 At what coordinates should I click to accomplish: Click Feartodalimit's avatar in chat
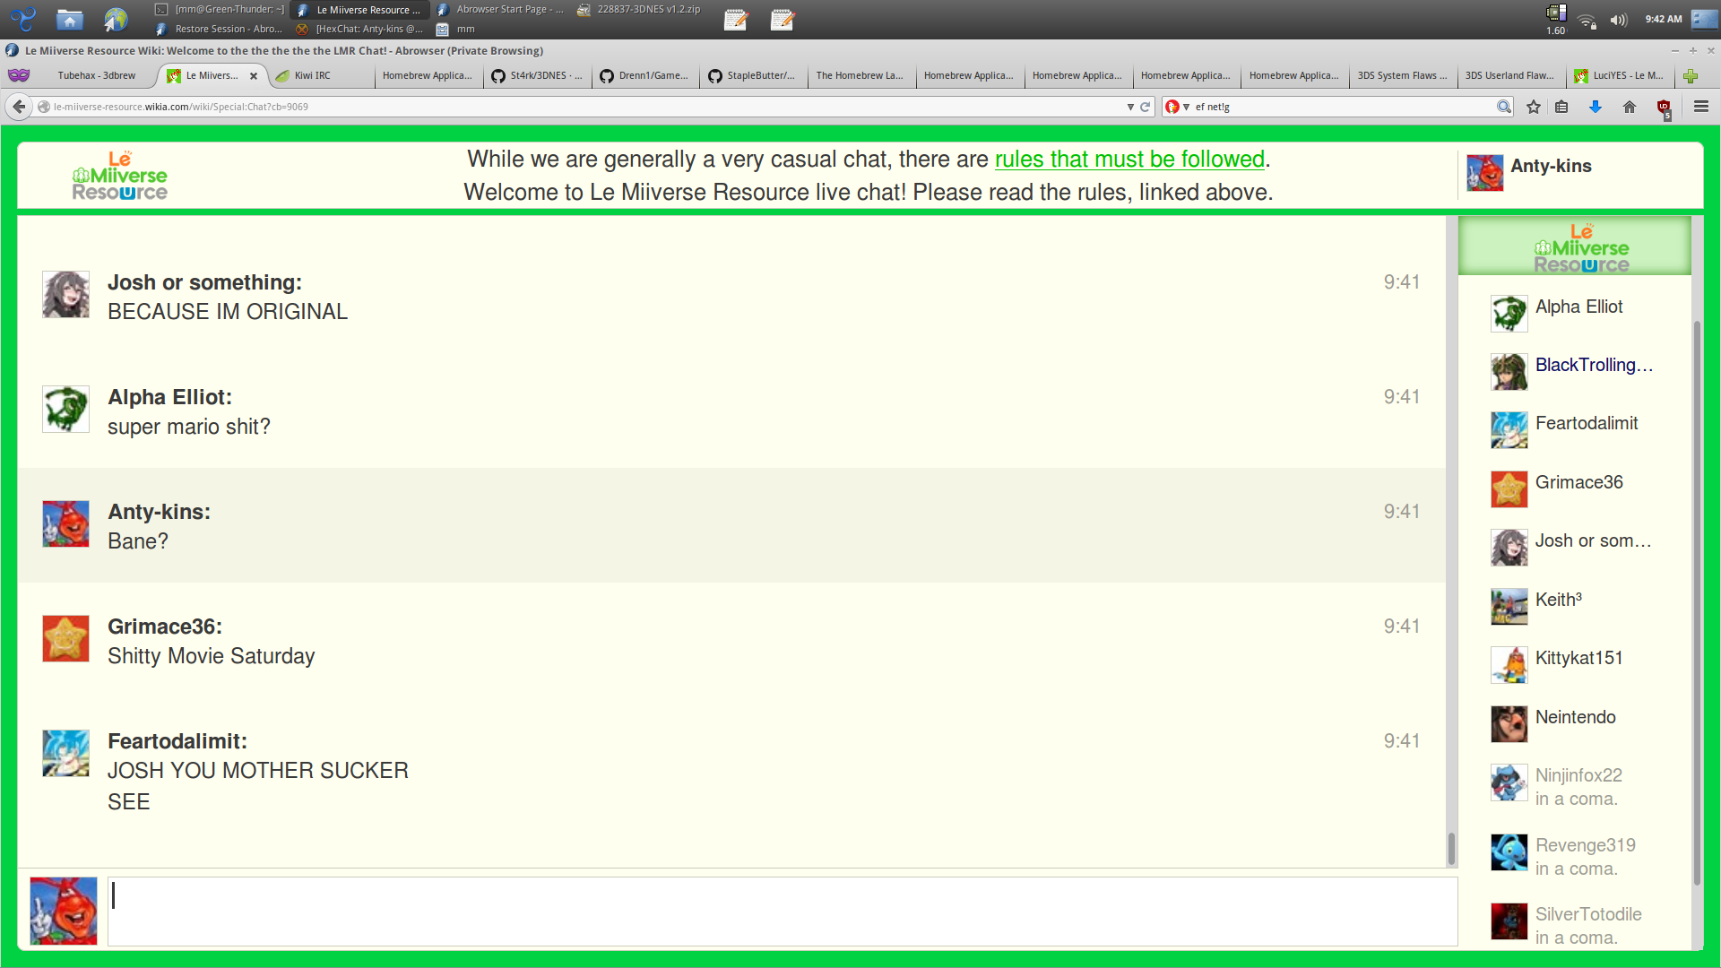pos(65,754)
